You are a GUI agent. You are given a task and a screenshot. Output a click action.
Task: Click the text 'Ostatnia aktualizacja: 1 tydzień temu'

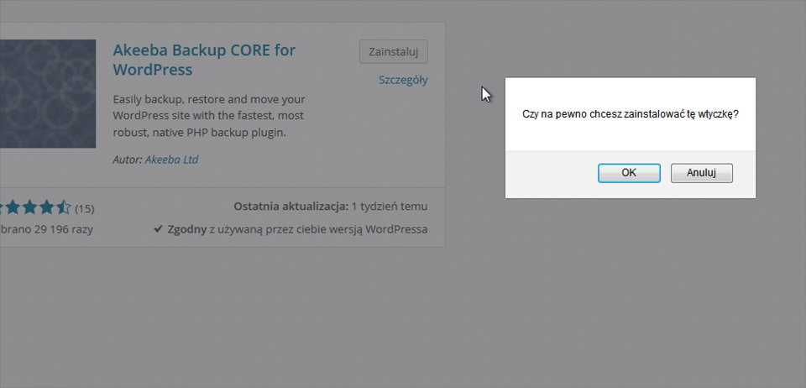click(x=331, y=207)
